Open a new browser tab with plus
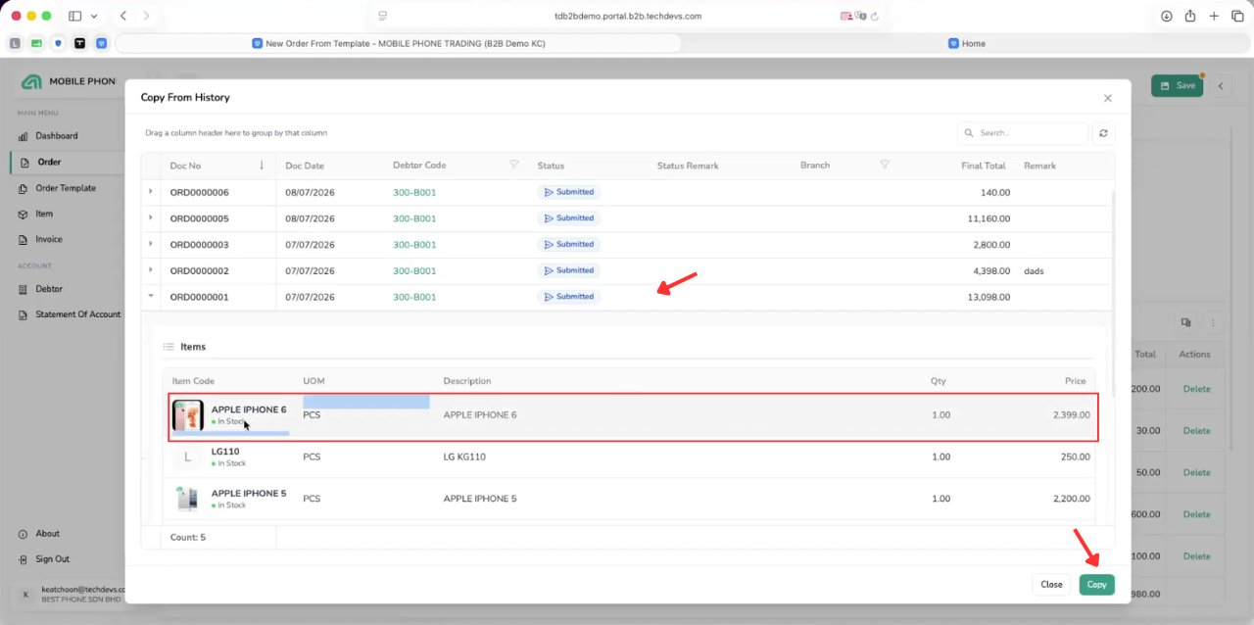1254x625 pixels. (x=1214, y=16)
